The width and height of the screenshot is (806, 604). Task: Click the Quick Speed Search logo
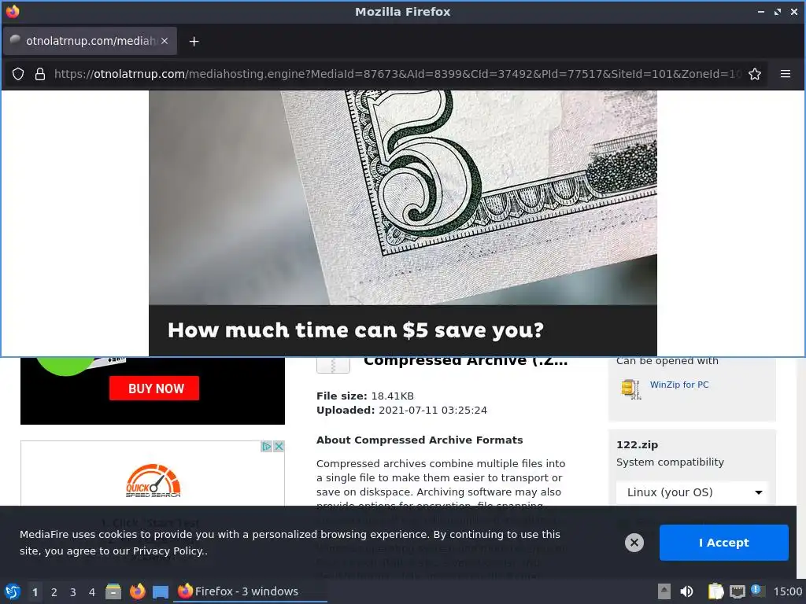153,481
